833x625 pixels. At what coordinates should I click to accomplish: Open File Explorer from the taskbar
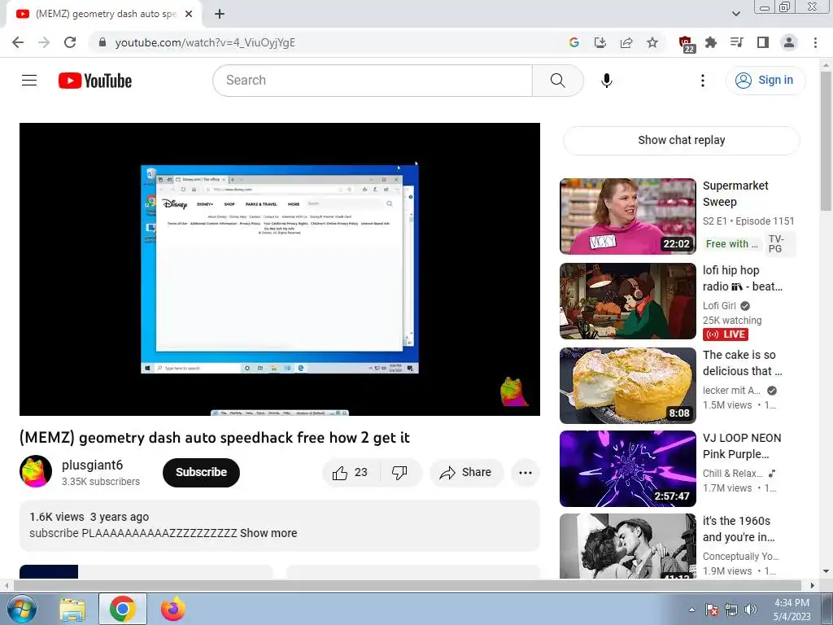point(72,610)
